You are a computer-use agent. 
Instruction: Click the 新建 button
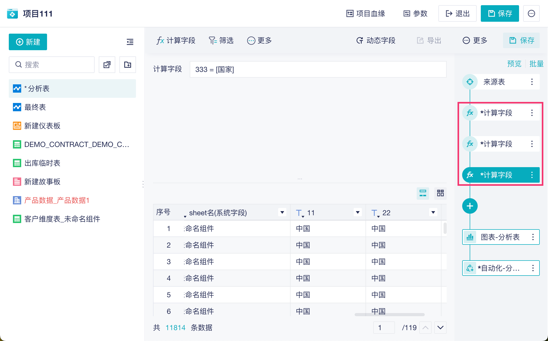[x=28, y=42]
